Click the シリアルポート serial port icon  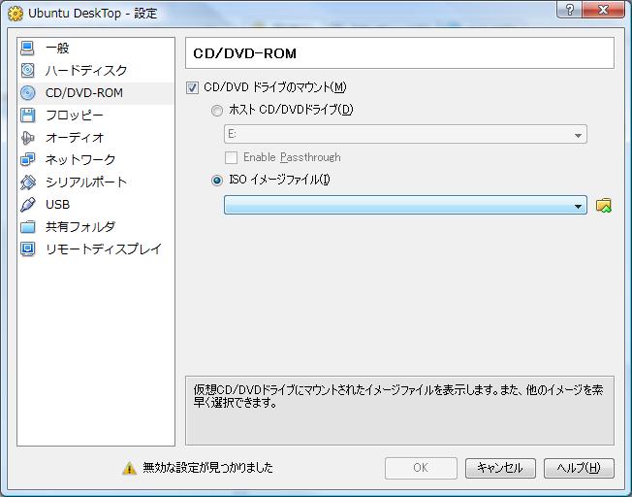pos(27,182)
